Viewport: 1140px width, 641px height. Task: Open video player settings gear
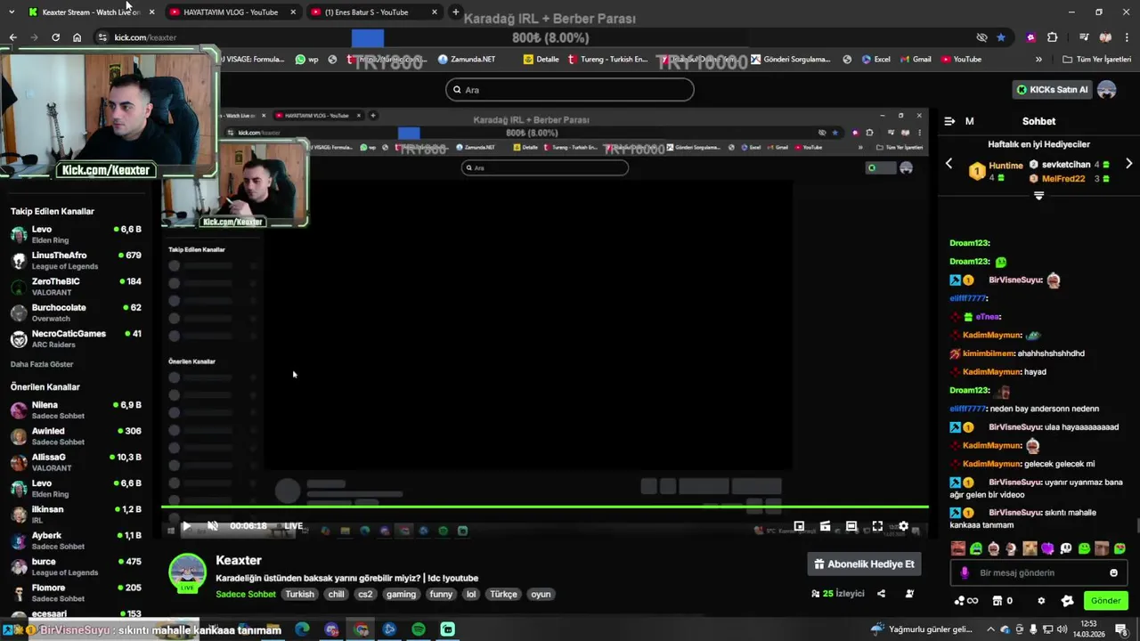(903, 526)
